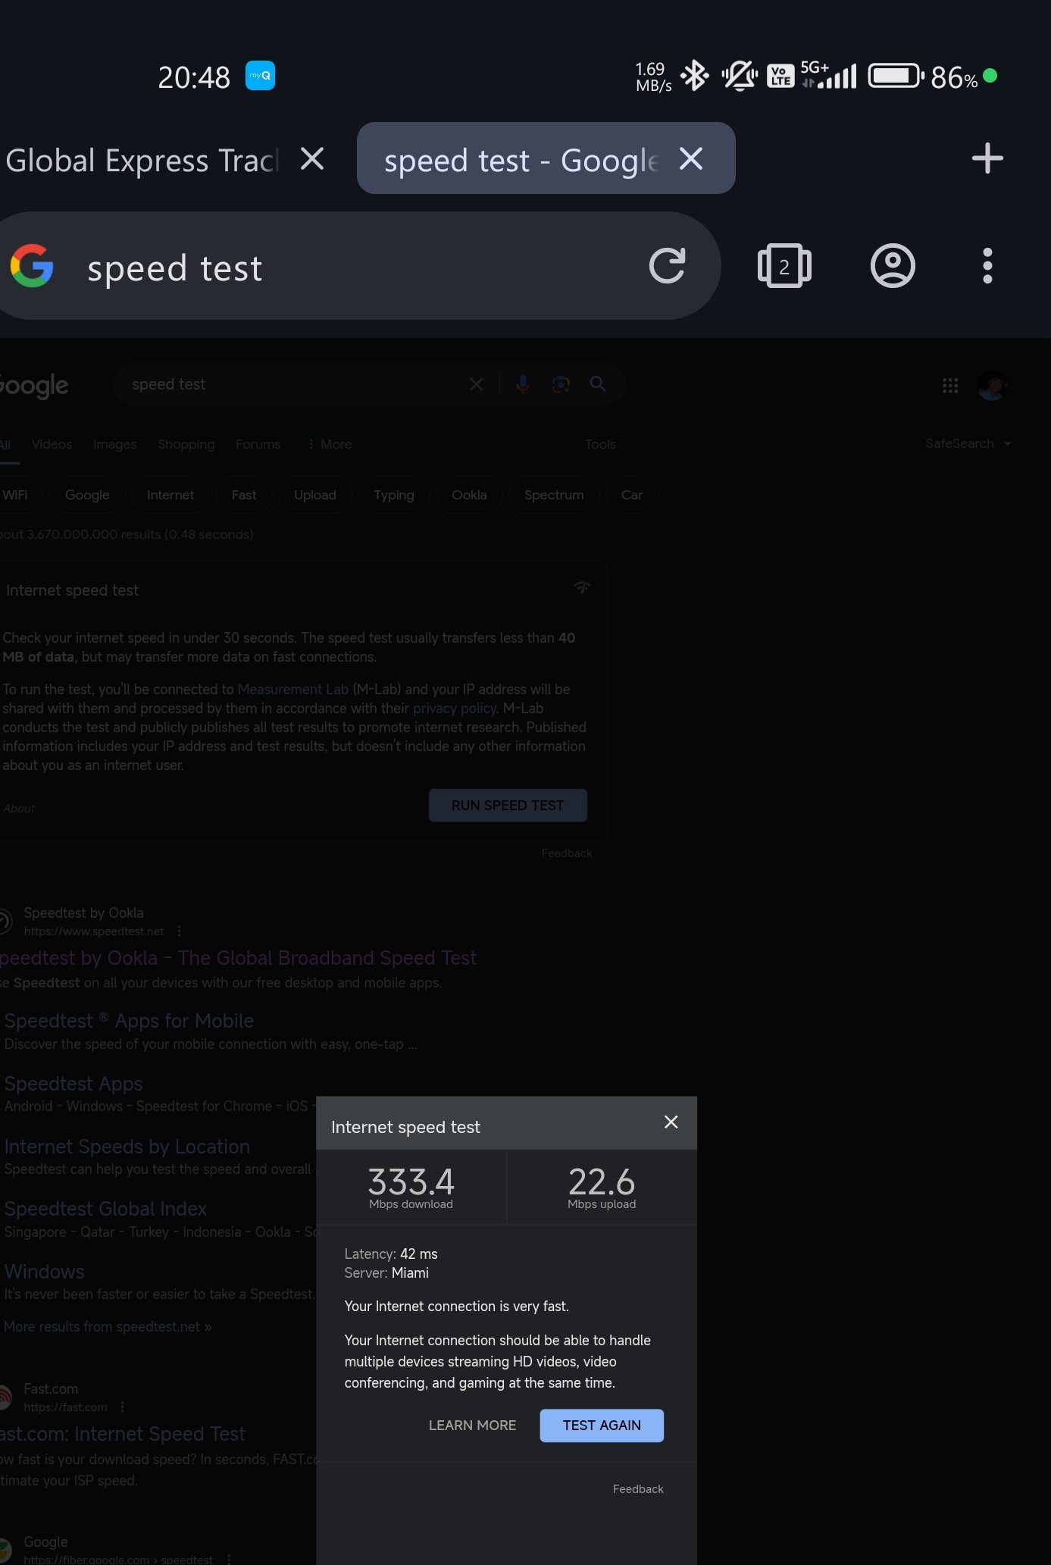The width and height of the screenshot is (1051, 1565).
Task: Click the Google search input field
Action: (x=296, y=384)
